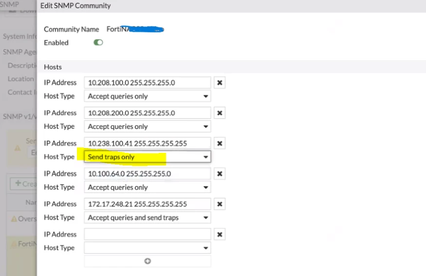Image resolution: width=426 pixels, height=276 pixels.
Task: Remove the empty host entry with its X button
Action: (220, 235)
